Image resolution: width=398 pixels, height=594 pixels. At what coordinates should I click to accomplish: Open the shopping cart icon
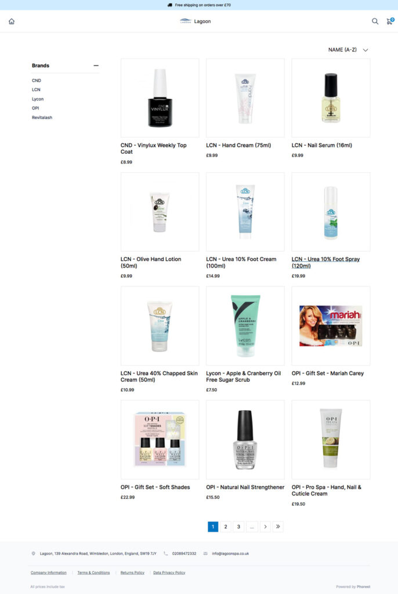[x=390, y=21]
